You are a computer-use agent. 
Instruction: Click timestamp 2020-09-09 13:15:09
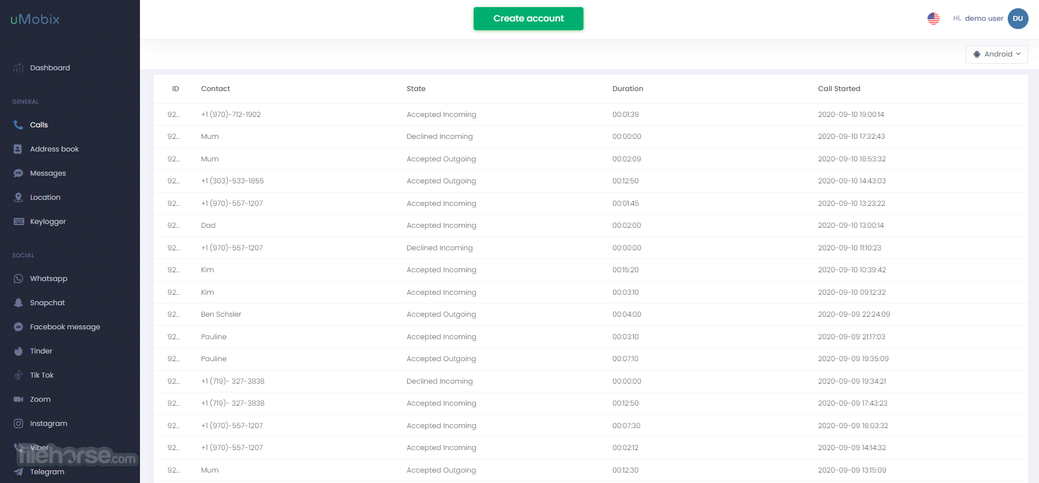click(852, 470)
